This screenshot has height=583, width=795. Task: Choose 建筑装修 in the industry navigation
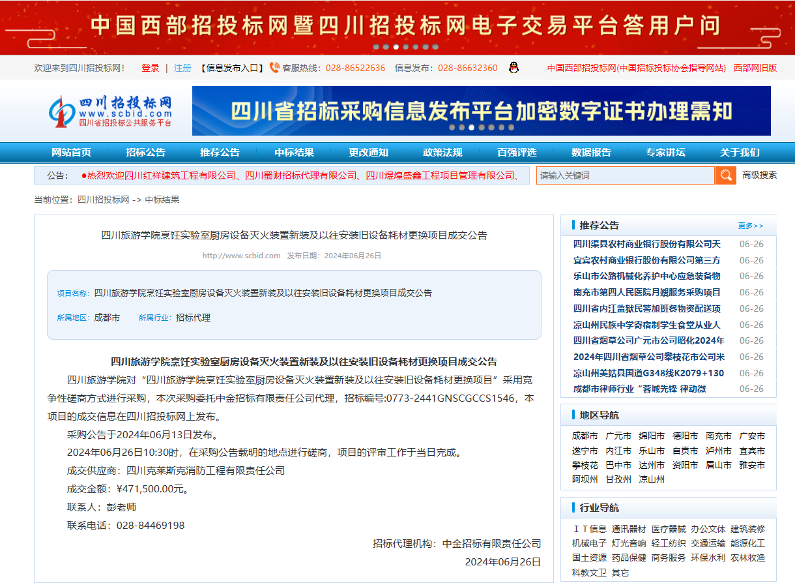748,529
